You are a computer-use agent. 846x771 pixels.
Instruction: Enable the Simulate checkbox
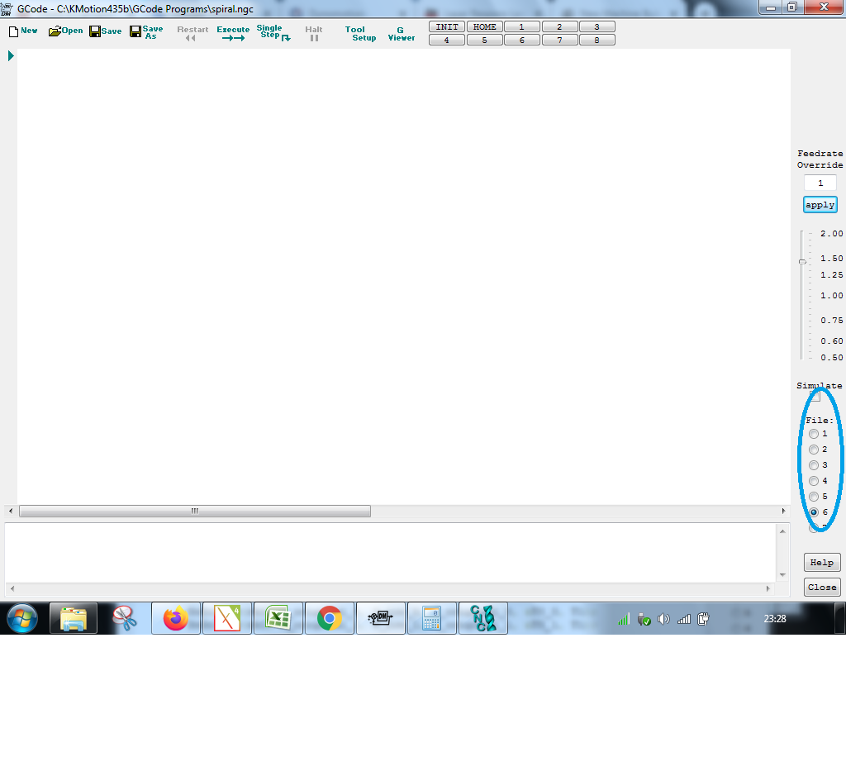click(815, 397)
